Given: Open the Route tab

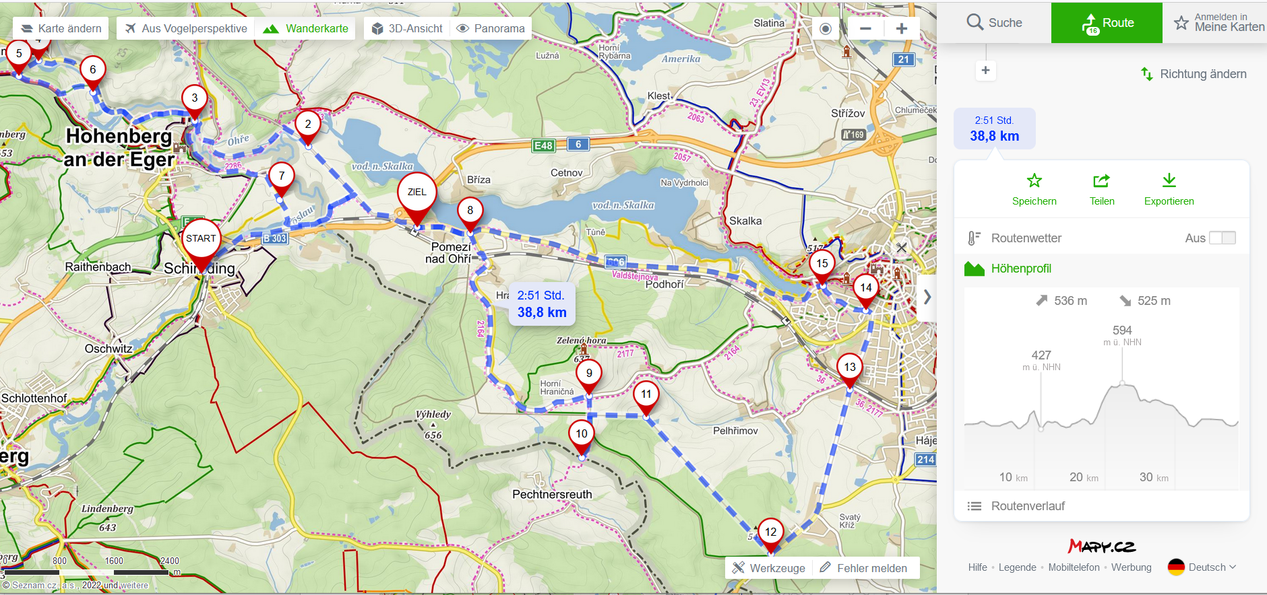Looking at the screenshot, I should point(1107,23).
